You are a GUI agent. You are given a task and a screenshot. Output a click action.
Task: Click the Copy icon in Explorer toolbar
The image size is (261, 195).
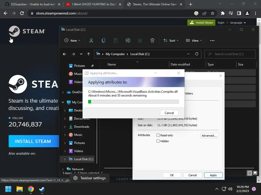tap(103, 40)
